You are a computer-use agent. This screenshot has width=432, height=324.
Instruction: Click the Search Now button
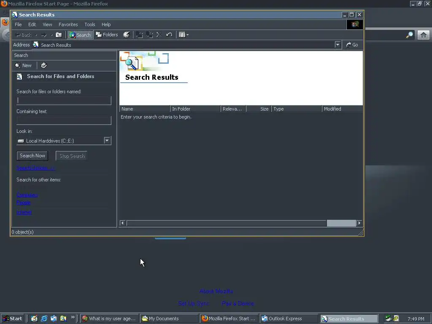32,156
